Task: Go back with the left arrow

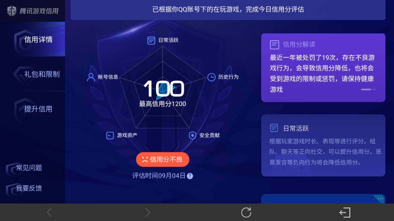Action: pos(49,212)
